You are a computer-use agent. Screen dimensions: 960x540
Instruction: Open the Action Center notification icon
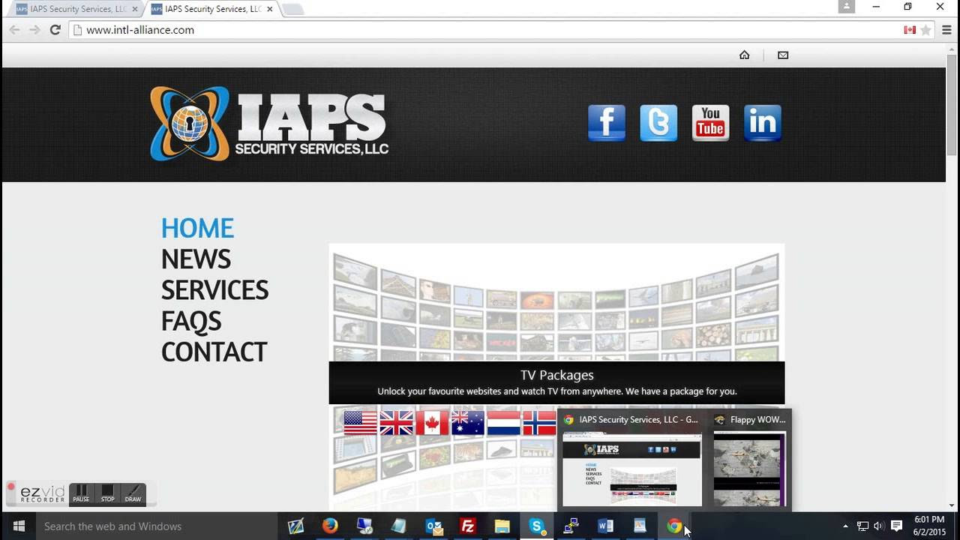tap(896, 526)
